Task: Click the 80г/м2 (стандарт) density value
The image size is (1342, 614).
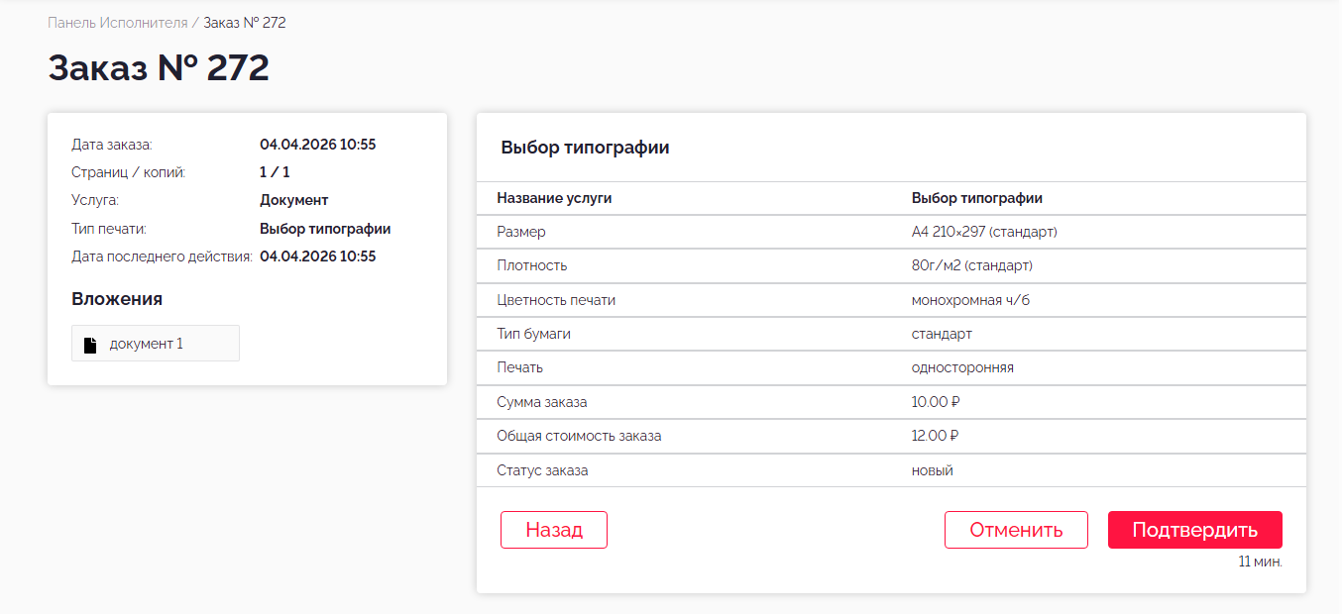Action: point(971,265)
